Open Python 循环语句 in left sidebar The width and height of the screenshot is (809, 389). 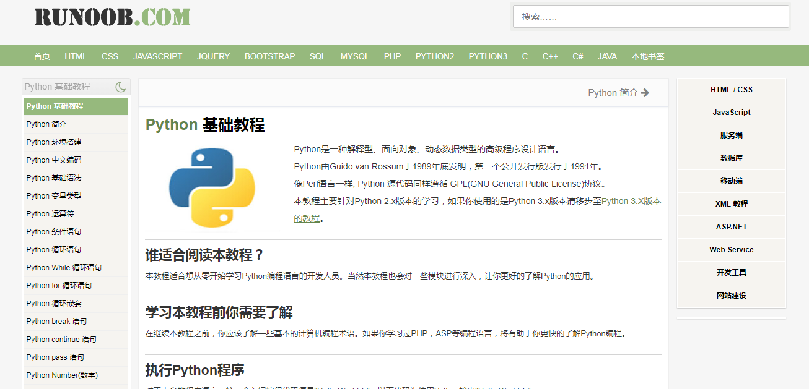[76, 250]
